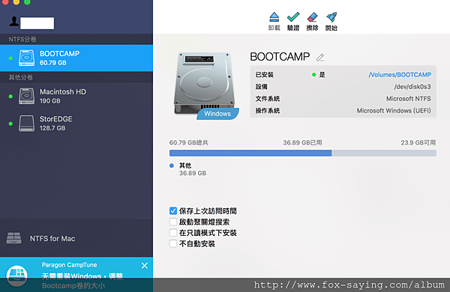Click the large BOOTCAMP Windows disk image
This screenshot has width=450, height=292.
[206, 86]
